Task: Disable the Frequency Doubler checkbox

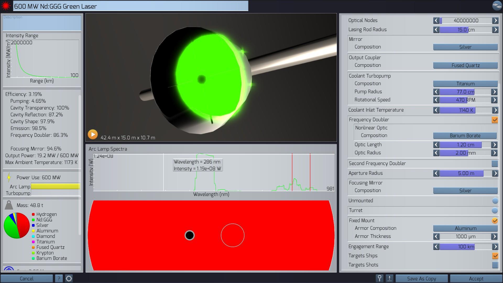Action: point(495,120)
